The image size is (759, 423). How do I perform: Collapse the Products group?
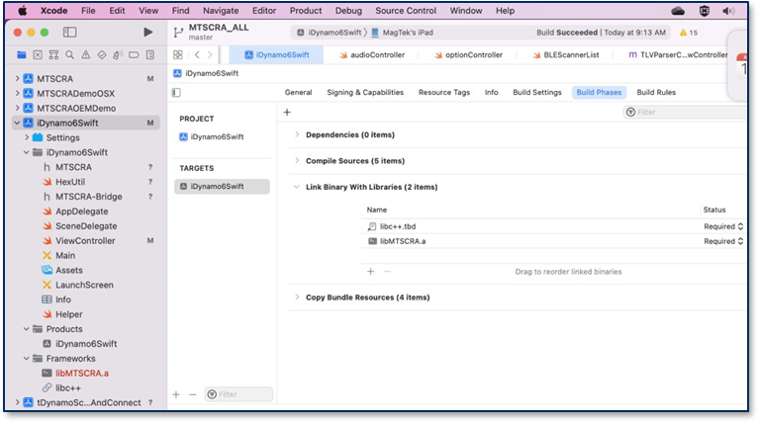click(27, 329)
